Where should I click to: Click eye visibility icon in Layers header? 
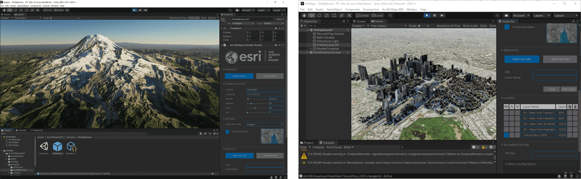506,106
